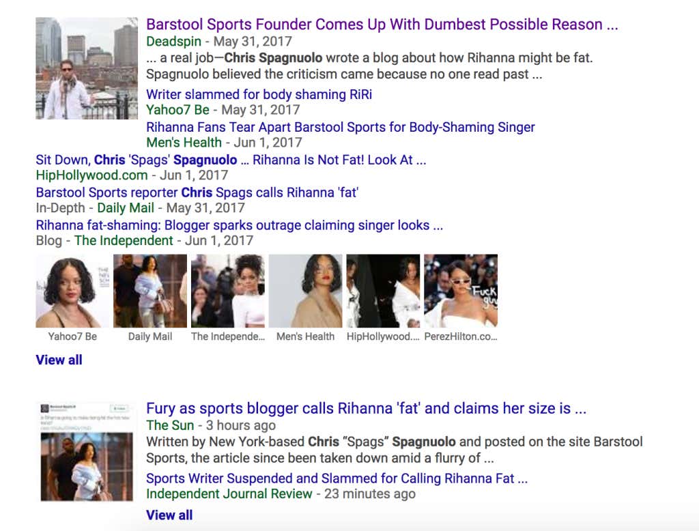This screenshot has height=531, width=699.
Task: Open the Men's Health 'Rihanna Fans Tear Apart' link
Action: click(x=341, y=127)
